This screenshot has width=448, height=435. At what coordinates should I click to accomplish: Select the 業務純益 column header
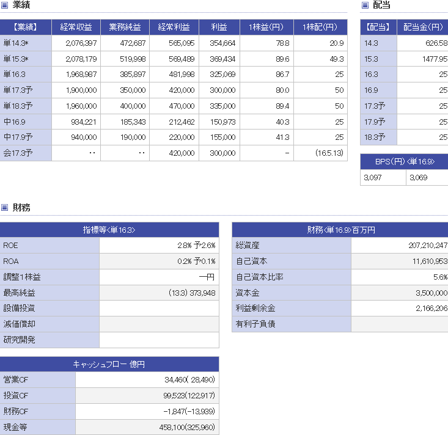click(x=125, y=27)
